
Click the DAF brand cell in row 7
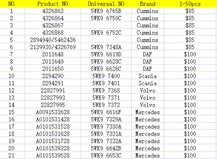pos(148,54)
